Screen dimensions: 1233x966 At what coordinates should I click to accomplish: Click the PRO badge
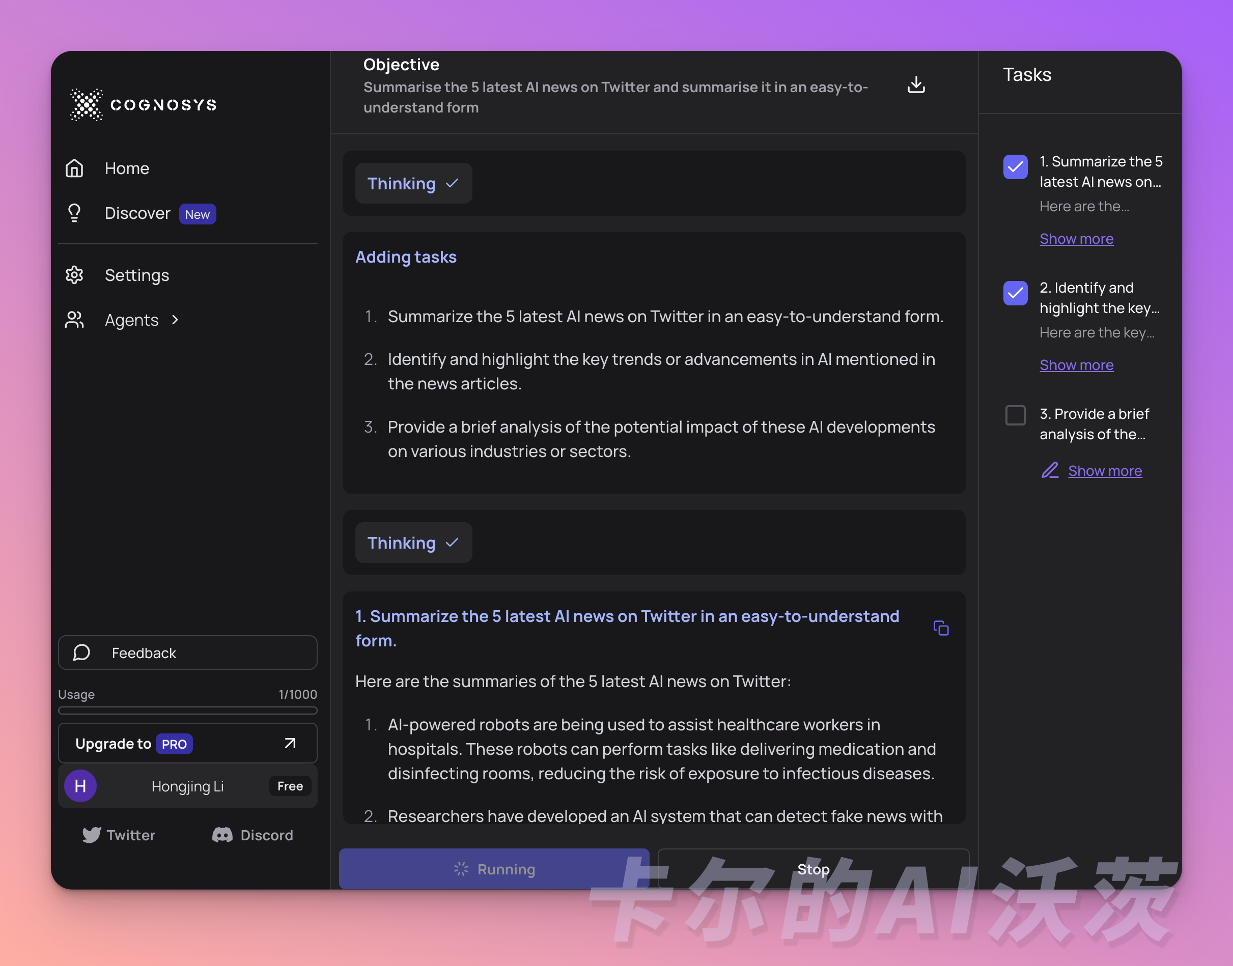tap(174, 744)
